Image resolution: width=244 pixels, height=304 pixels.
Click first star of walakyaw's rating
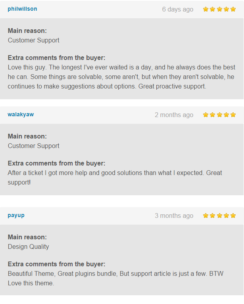tap(206, 115)
